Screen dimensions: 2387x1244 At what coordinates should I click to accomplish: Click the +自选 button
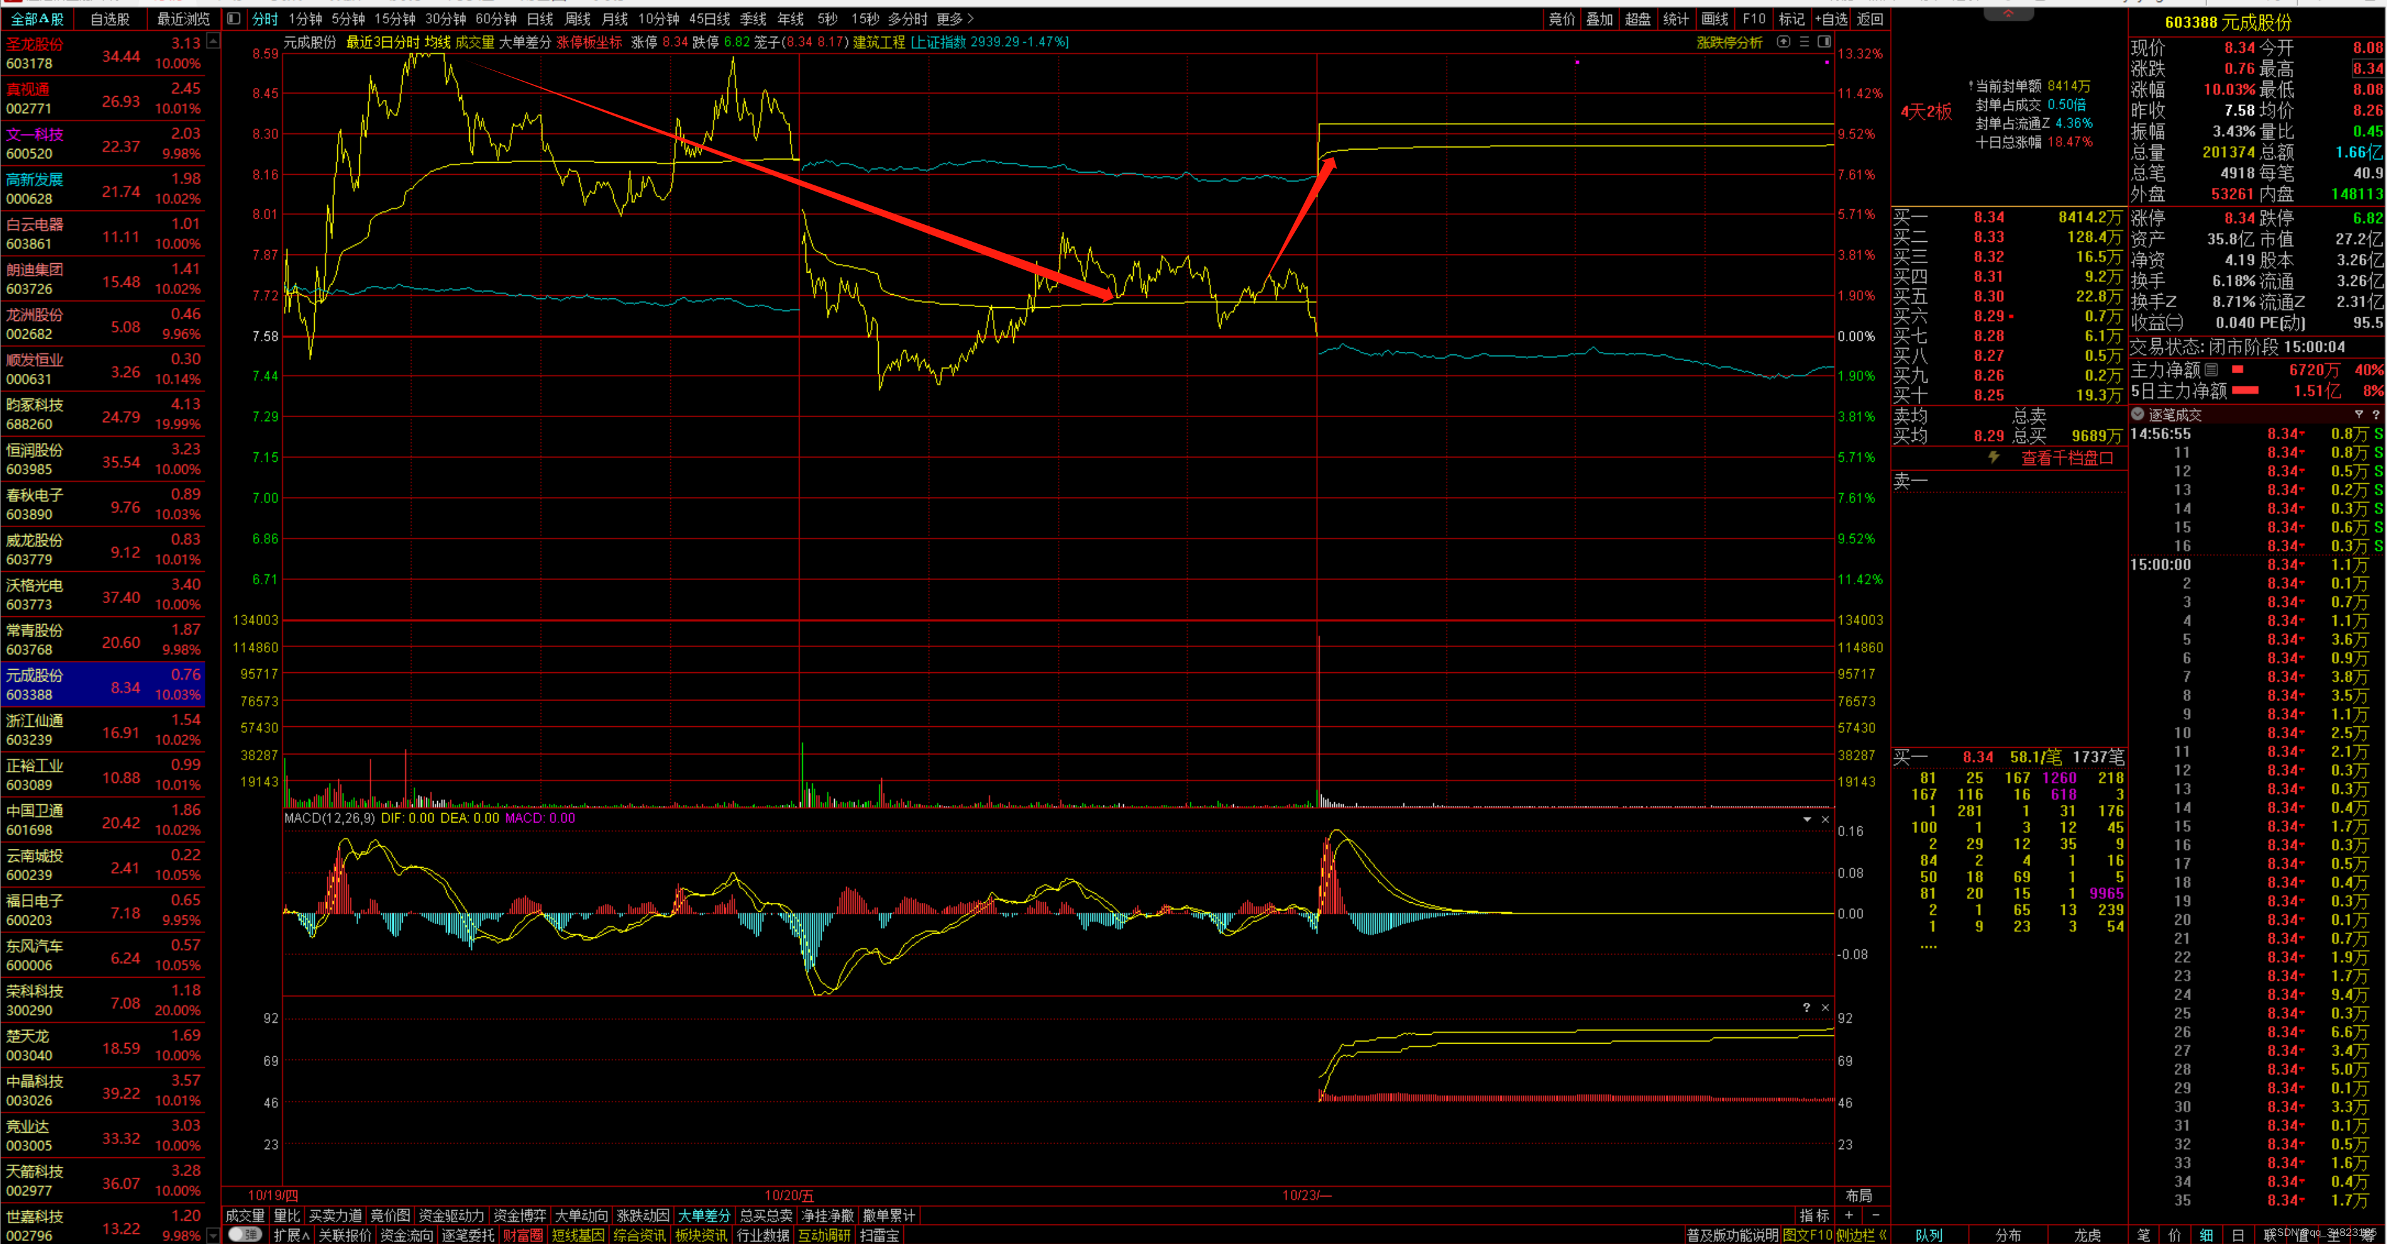point(1830,19)
